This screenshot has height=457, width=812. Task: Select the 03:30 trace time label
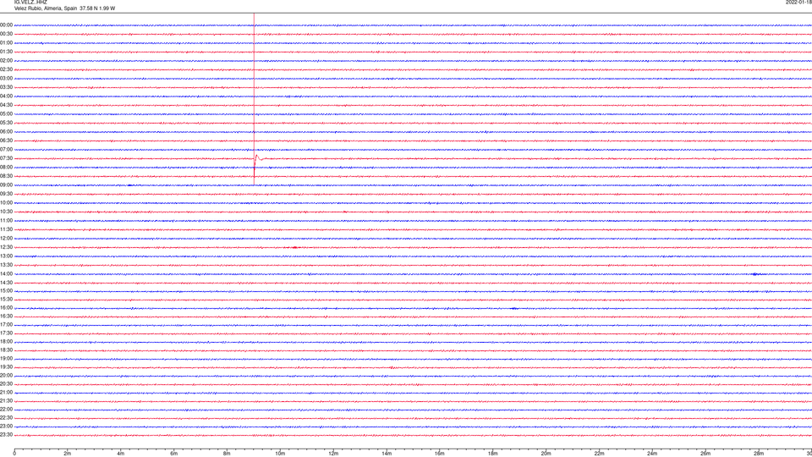[6, 87]
